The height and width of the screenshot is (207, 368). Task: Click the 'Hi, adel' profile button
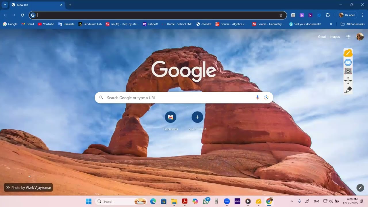point(347,15)
